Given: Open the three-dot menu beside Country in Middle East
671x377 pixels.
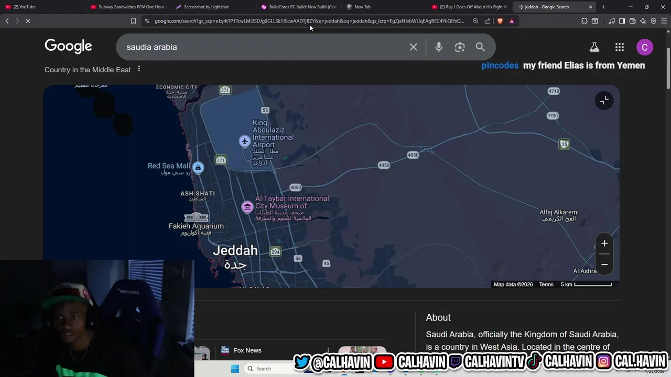Looking at the screenshot, I should tap(139, 69).
